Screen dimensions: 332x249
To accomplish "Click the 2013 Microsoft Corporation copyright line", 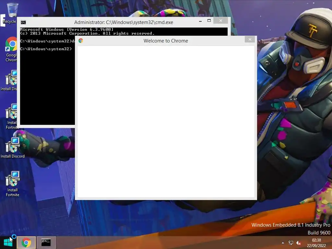I will click(87, 33).
